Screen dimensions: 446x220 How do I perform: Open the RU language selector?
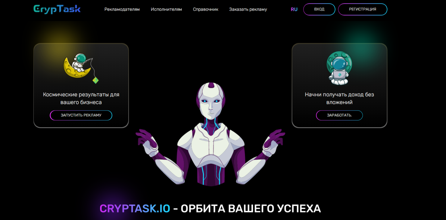coord(294,10)
